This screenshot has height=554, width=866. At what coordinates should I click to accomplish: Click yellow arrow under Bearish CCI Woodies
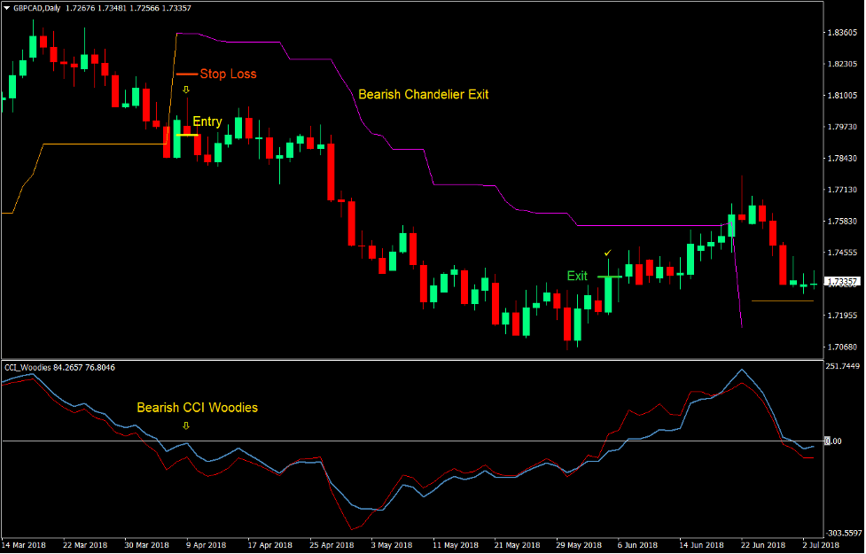tap(186, 427)
